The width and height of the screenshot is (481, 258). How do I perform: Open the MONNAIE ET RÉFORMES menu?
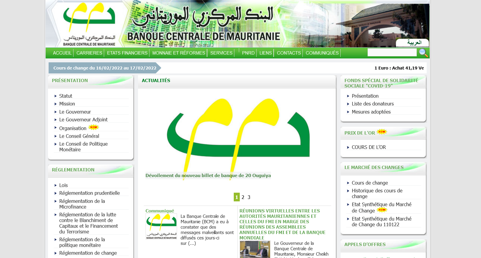179,53
